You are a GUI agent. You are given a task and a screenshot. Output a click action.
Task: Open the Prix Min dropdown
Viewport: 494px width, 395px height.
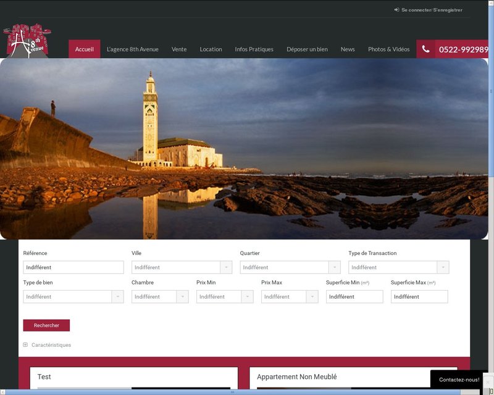[x=225, y=296]
